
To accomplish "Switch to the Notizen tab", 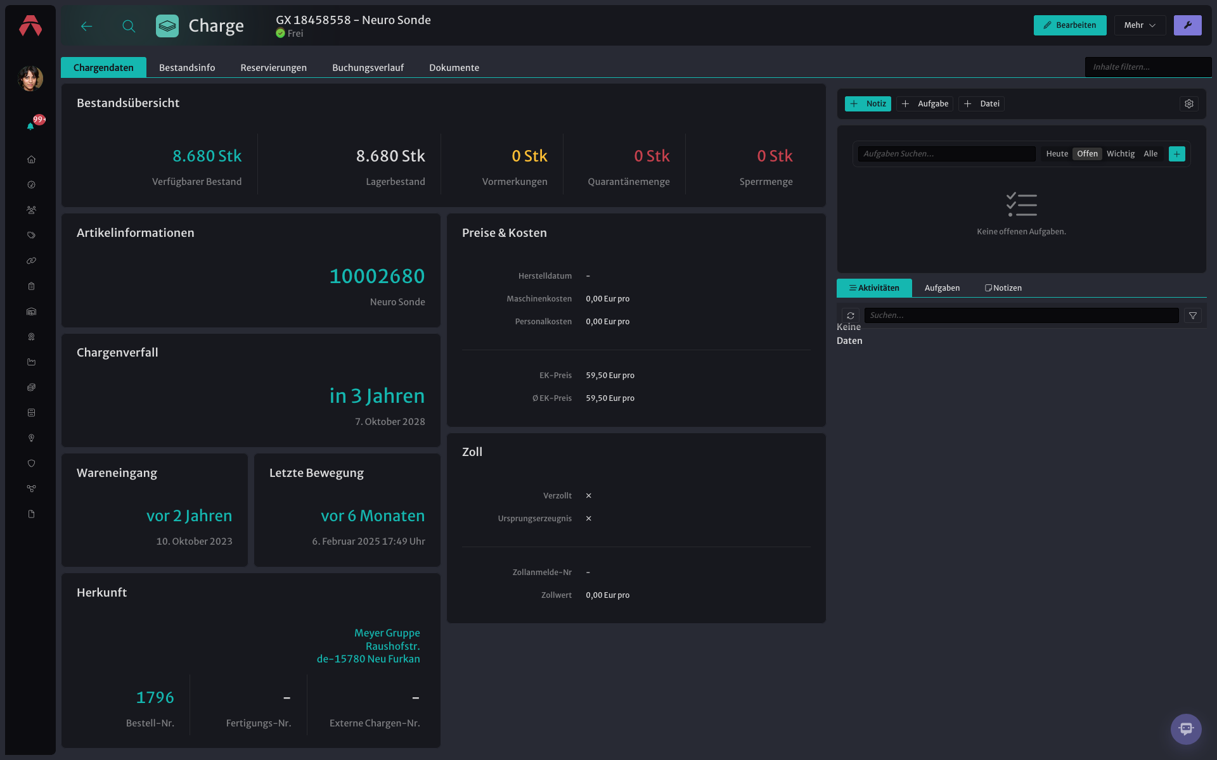I will coord(1003,288).
